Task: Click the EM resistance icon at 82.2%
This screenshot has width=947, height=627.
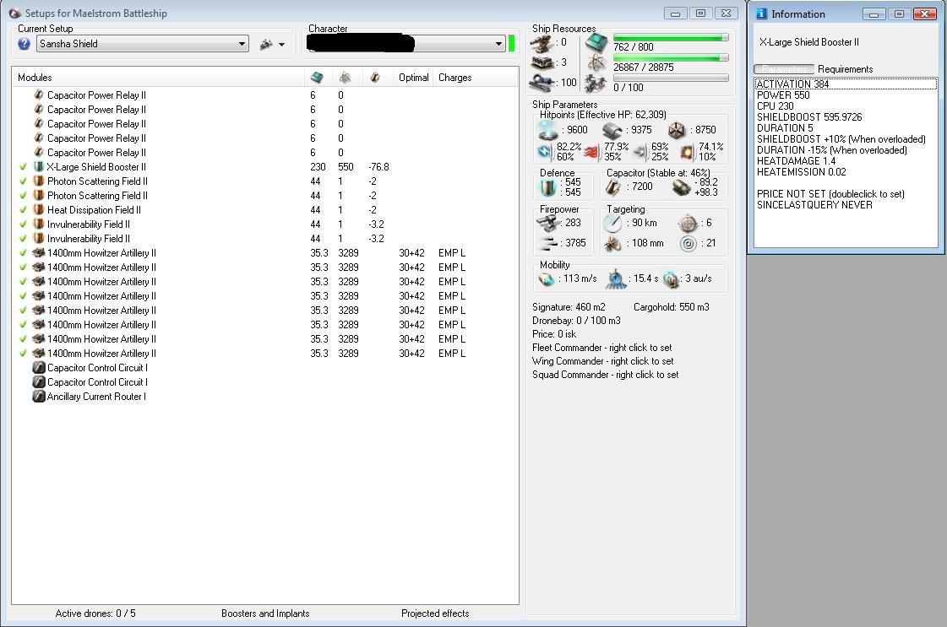Action: click(546, 151)
